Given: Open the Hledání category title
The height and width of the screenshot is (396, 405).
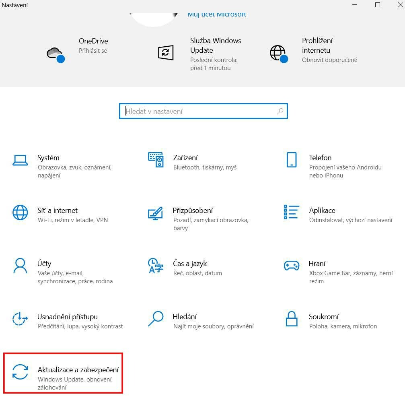Looking at the screenshot, I should tap(185, 317).
